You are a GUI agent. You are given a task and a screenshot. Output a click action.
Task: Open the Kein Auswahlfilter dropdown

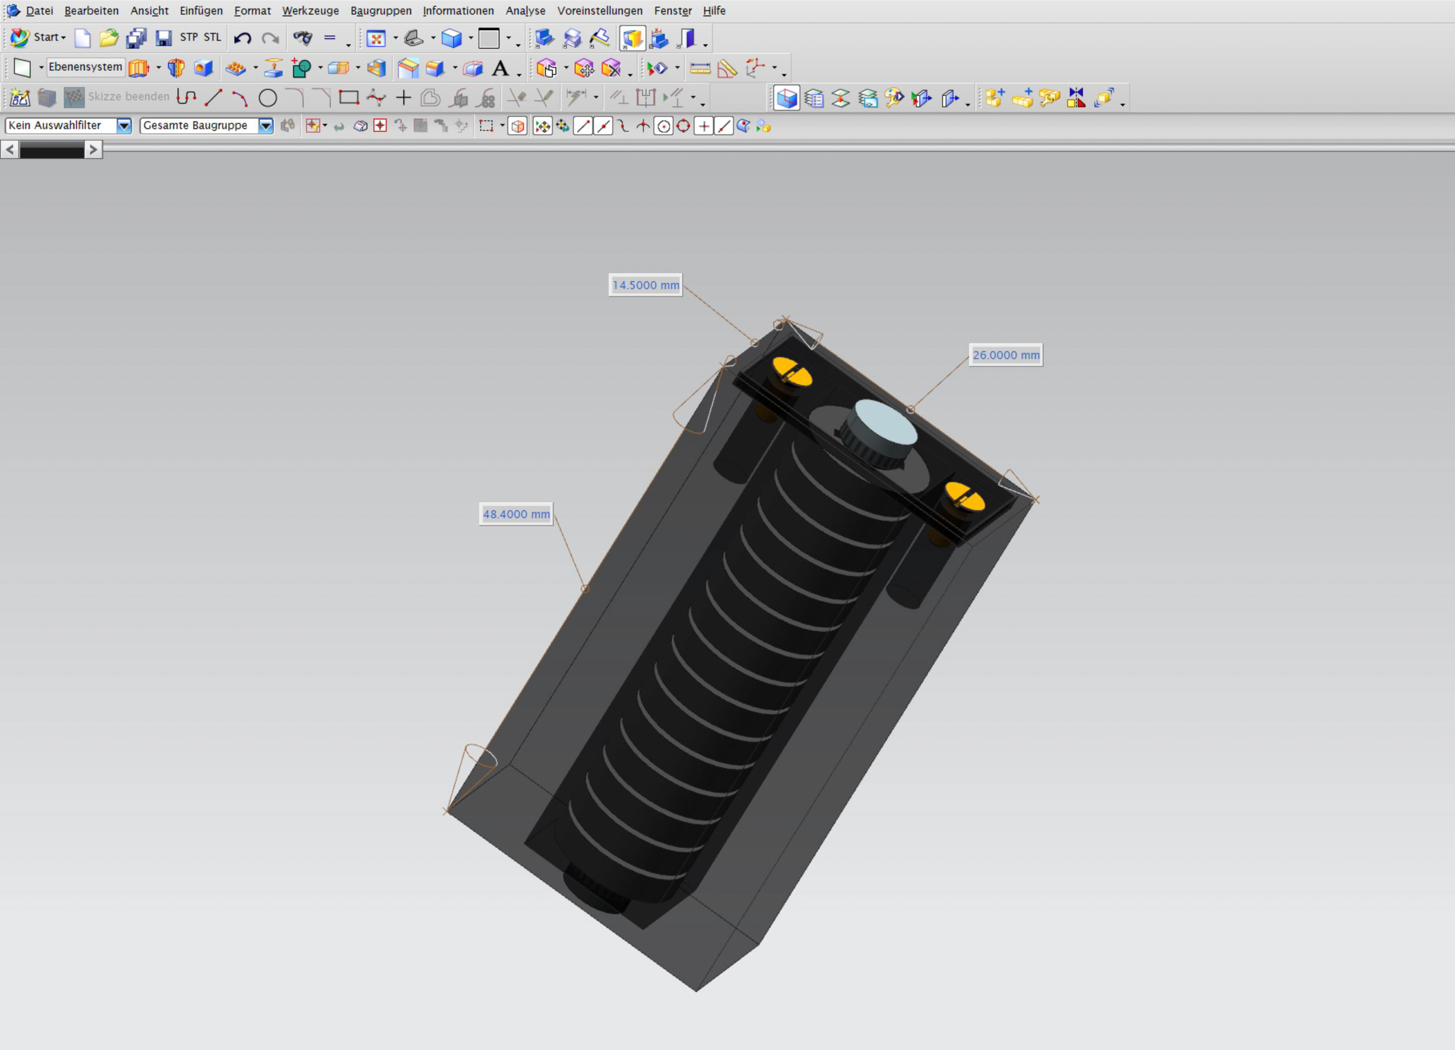124,126
